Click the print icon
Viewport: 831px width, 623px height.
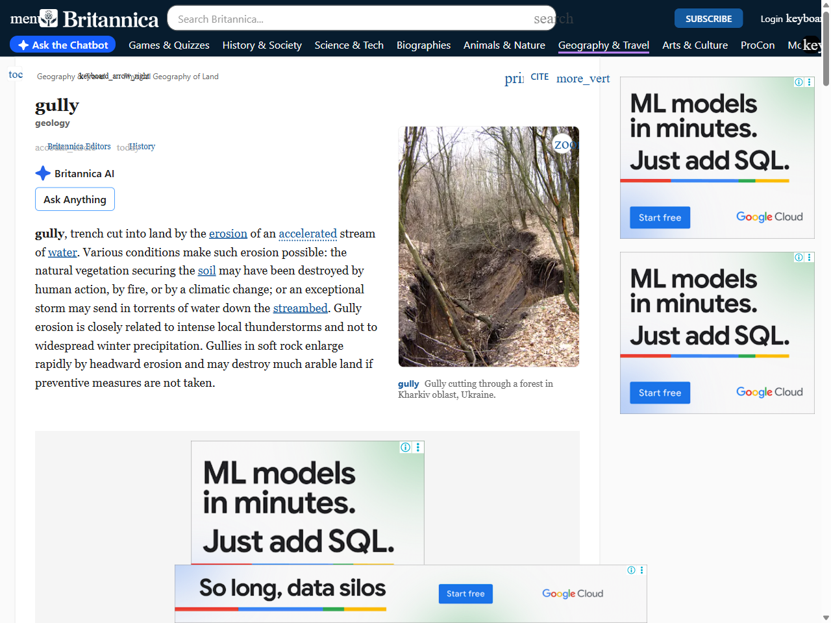(514, 79)
